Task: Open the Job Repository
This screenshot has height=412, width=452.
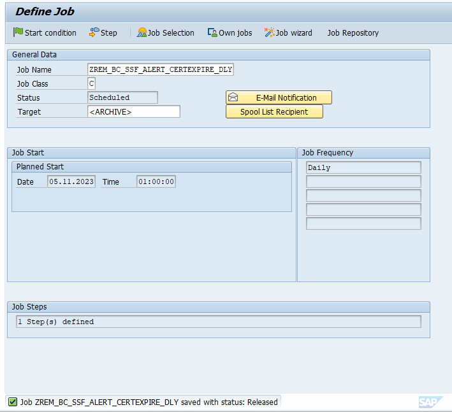Action: tap(353, 32)
